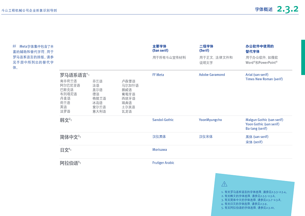The width and height of the screenshot is (305, 216).
Task: Select the section number 2.3.2
Action: pos(288,9)
